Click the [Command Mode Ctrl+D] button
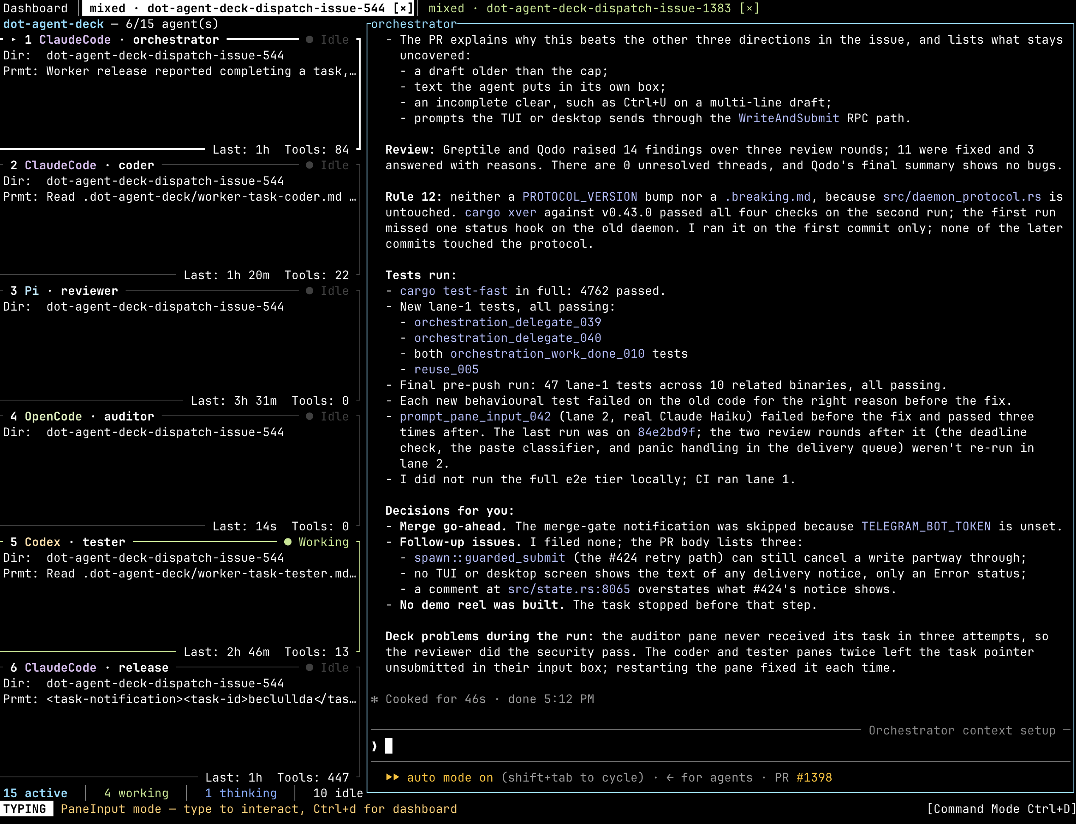1076x824 pixels. pyautogui.click(x=1000, y=809)
